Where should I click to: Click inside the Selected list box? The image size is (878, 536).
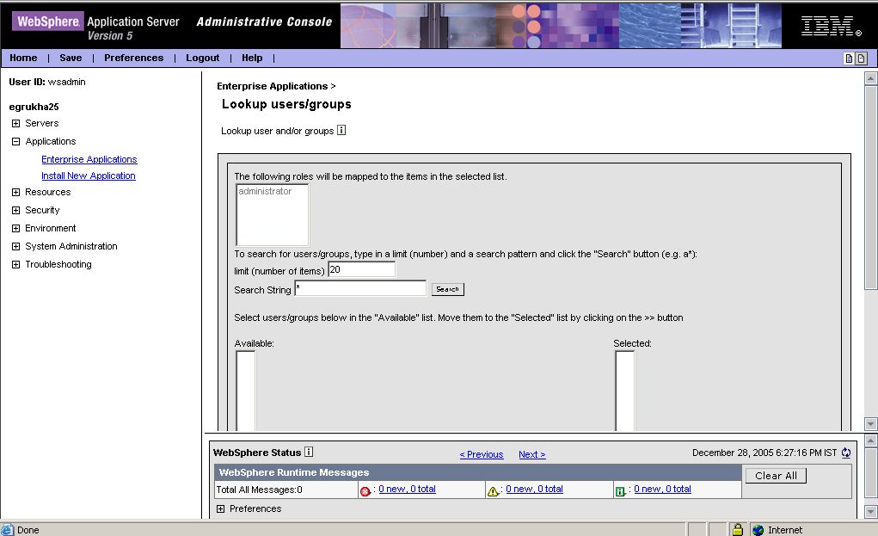click(x=625, y=391)
